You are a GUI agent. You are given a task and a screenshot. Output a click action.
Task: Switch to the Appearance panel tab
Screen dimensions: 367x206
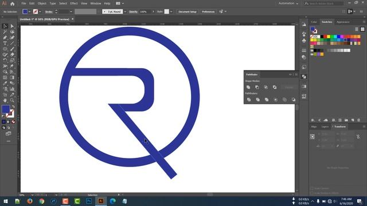[343, 22]
